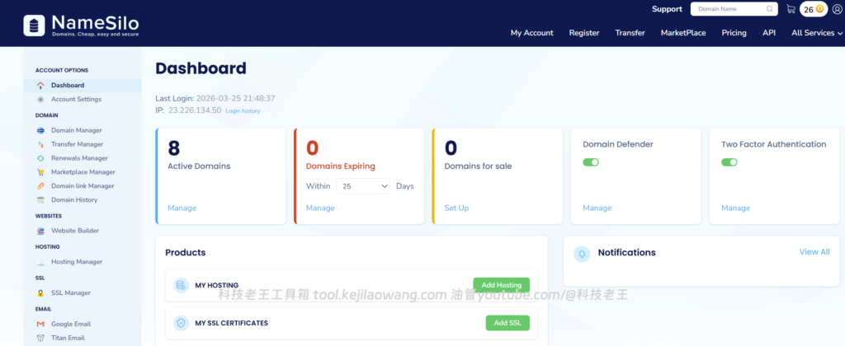This screenshot has width=845, height=346.
Task: Click the Google Email Gmail icon
Action: (40, 325)
